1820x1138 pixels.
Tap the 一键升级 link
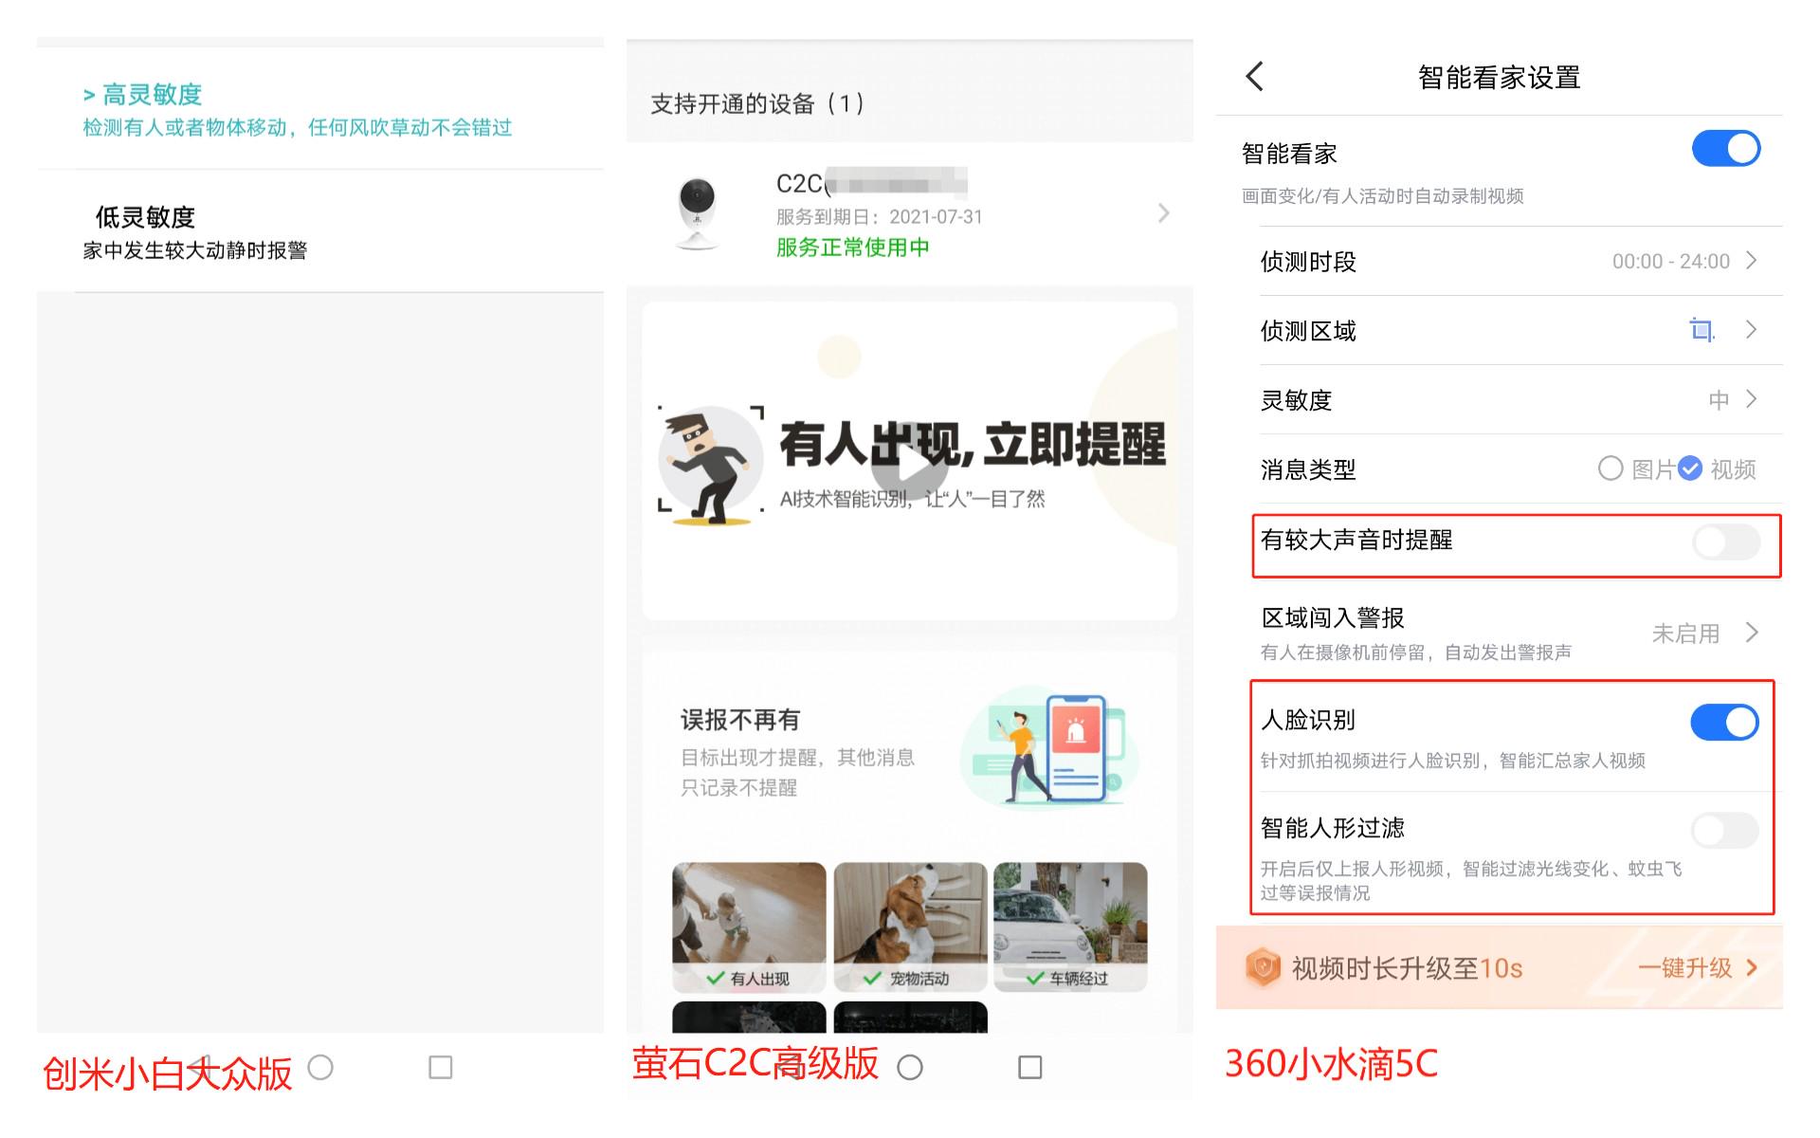1697,968
